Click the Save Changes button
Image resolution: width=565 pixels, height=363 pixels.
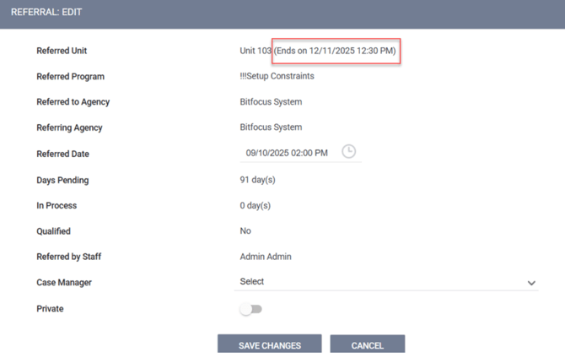point(270,344)
